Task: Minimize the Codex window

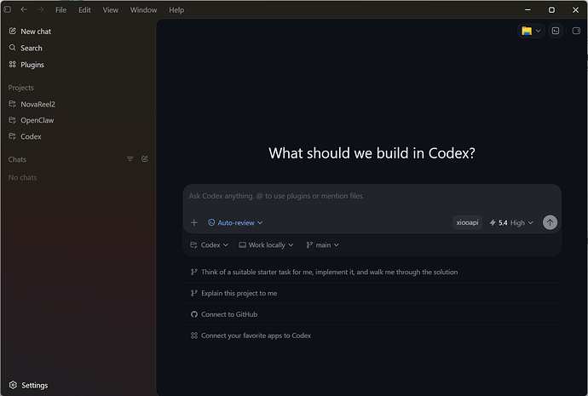Action: (527, 9)
